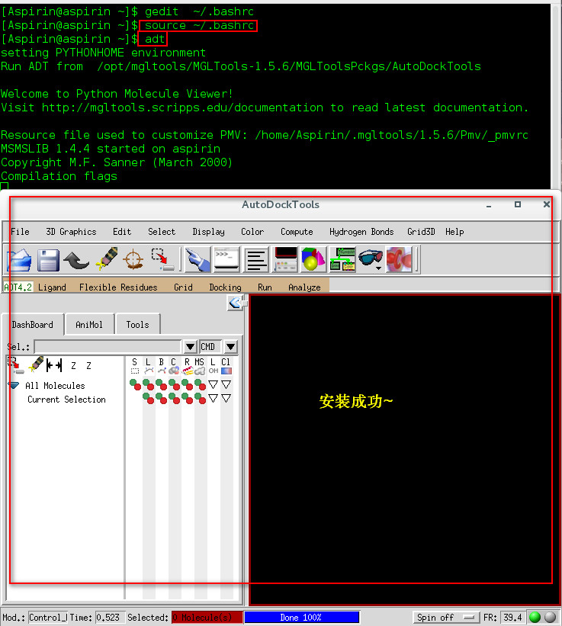Open the File menu

(x=21, y=232)
